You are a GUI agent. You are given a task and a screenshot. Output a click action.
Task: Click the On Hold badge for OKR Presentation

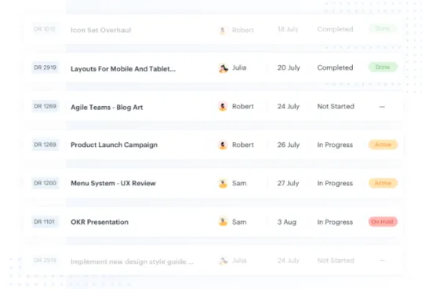click(x=383, y=221)
